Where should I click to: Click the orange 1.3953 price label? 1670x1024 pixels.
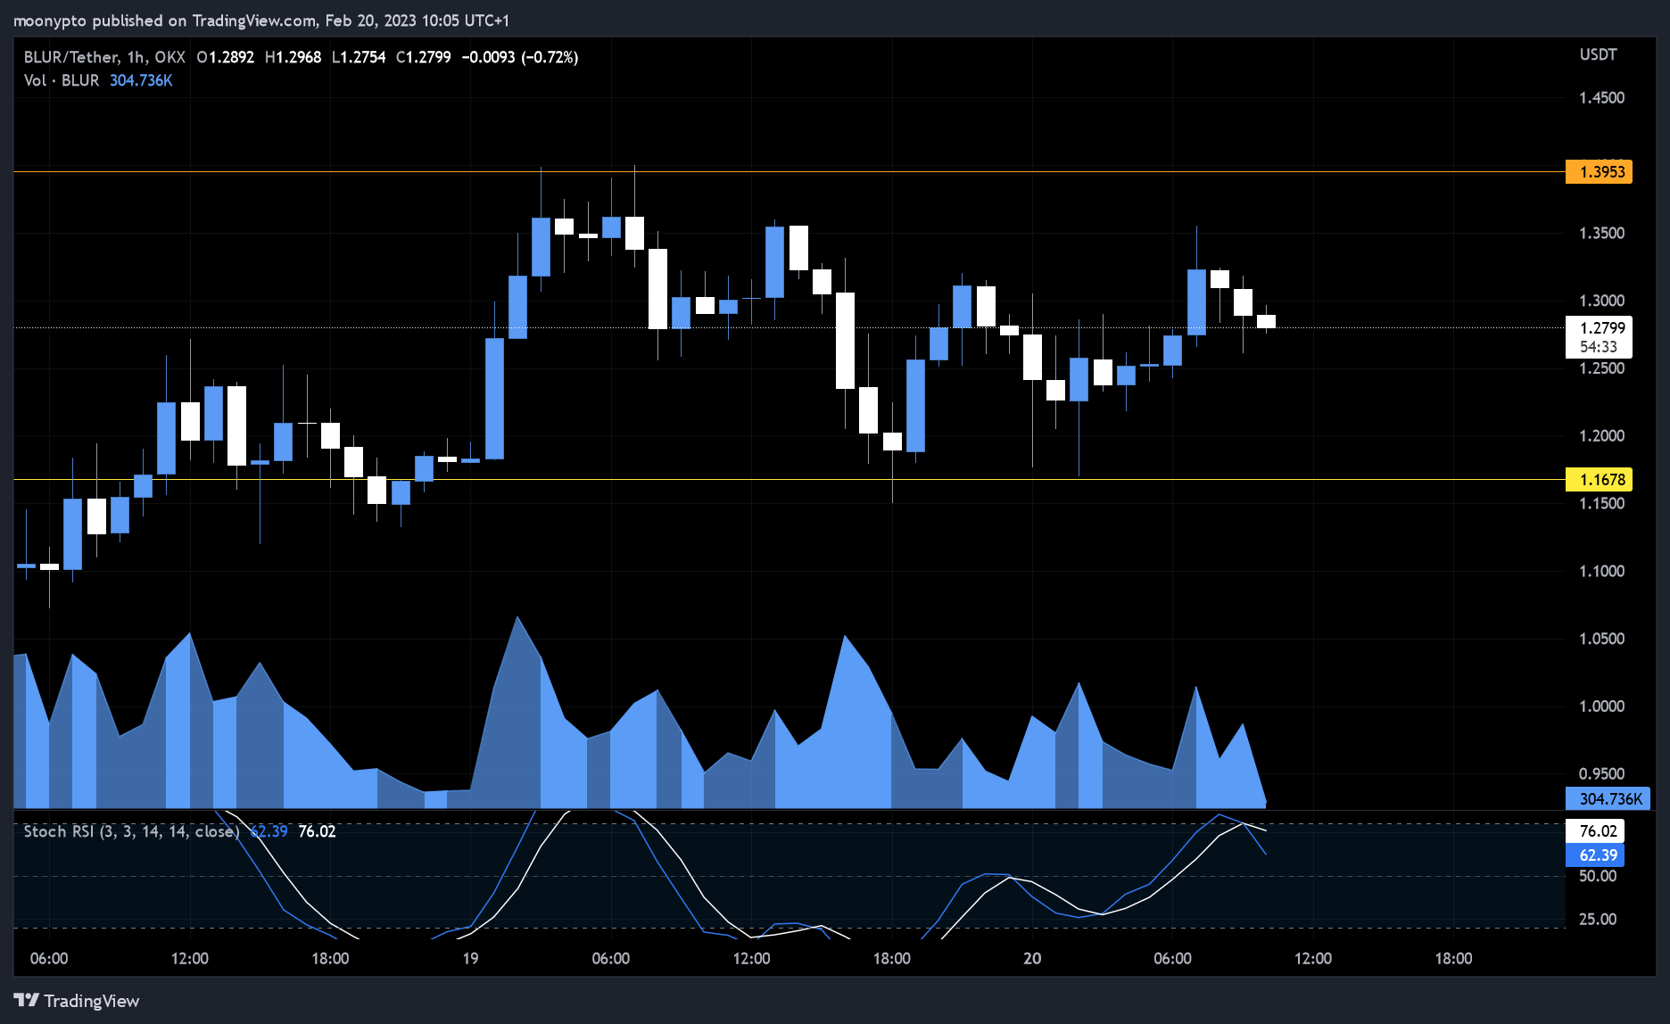(1599, 172)
